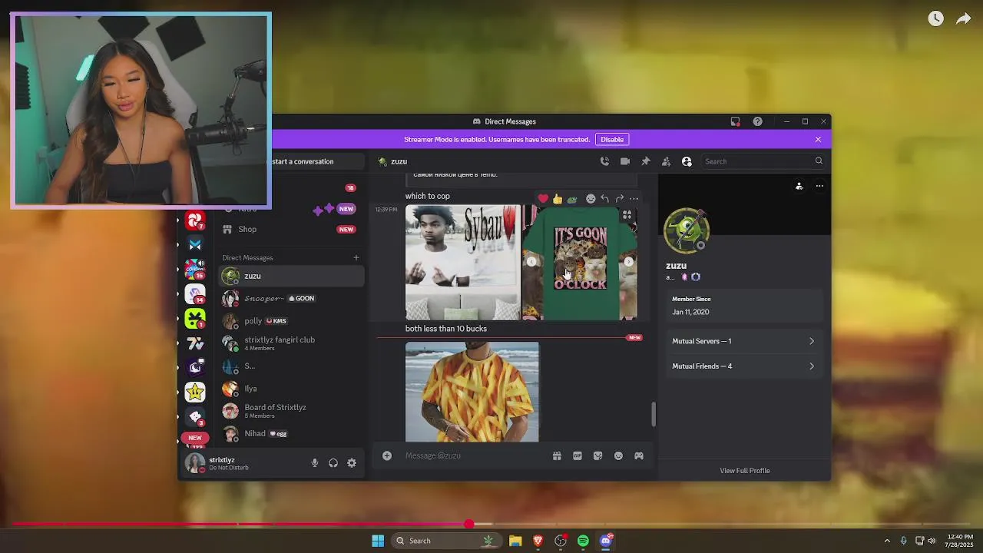
Task: Open the game controller activities icon
Action: coord(638,455)
